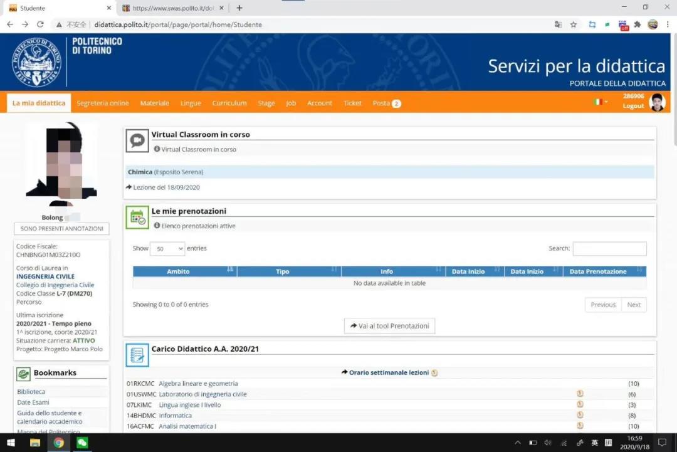
Task: Open the Chrome three-dot menu
Action: pos(668,24)
